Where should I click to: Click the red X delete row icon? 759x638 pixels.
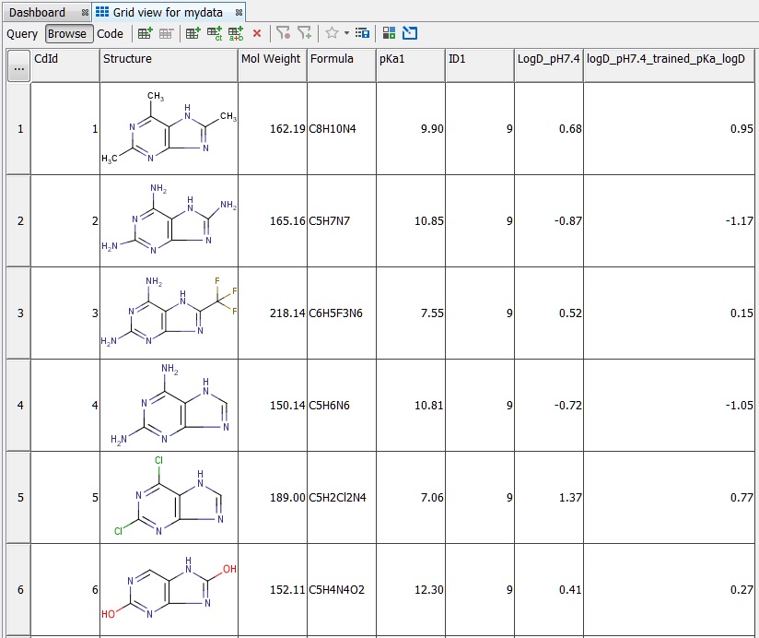(256, 33)
